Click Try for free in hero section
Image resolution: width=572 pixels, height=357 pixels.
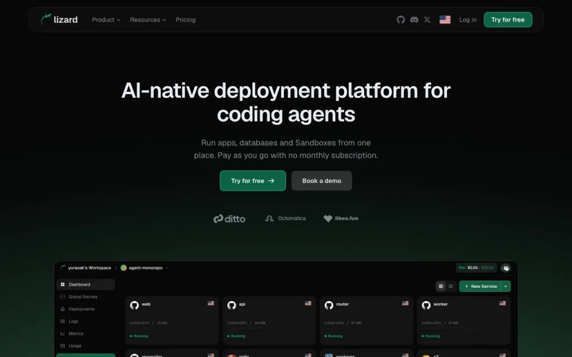click(253, 181)
